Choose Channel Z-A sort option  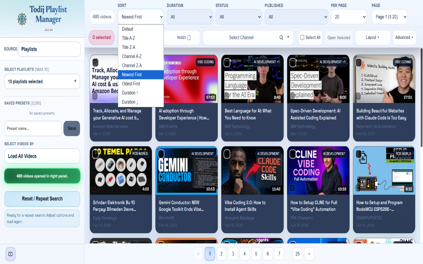click(141, 65)
